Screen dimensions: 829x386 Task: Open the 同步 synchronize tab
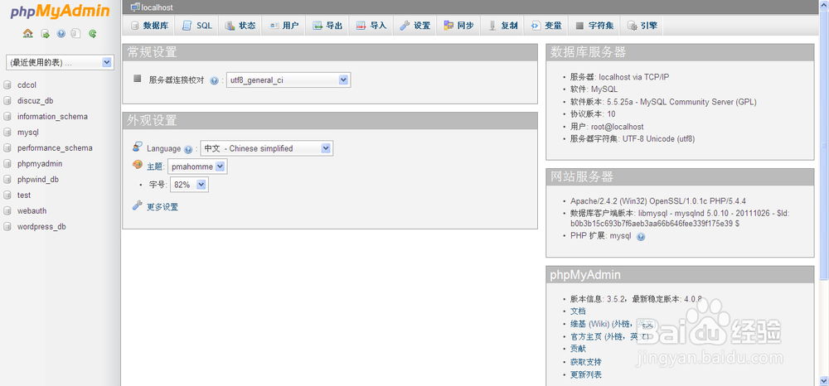point(458,26)
